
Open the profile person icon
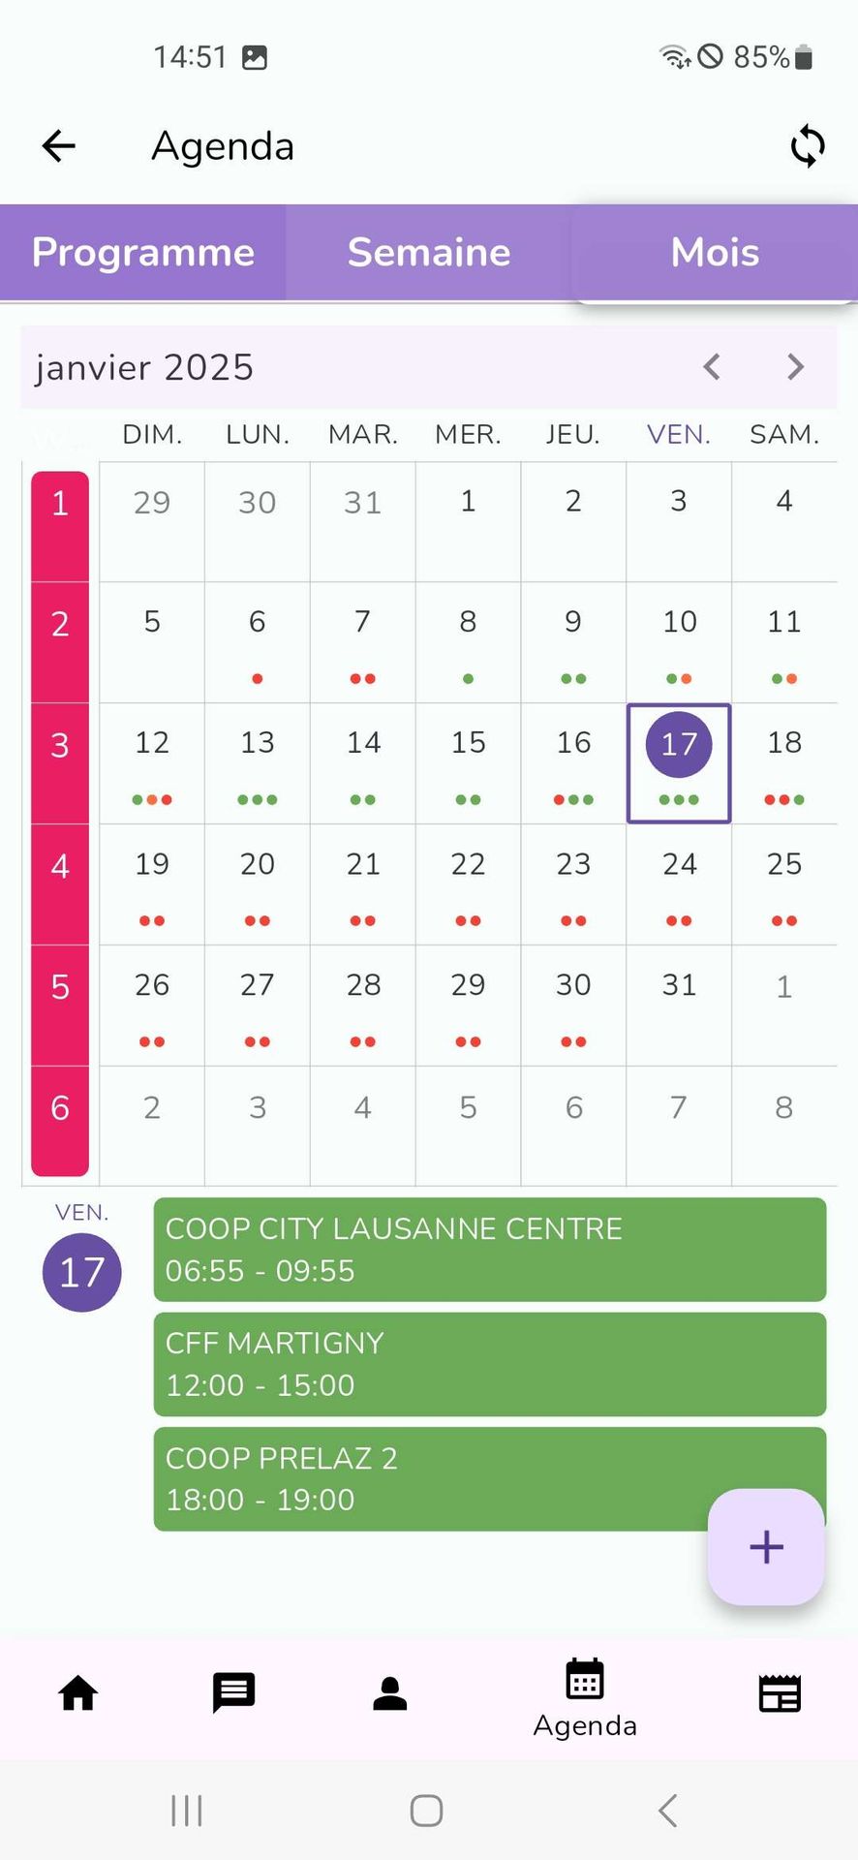390,1693
